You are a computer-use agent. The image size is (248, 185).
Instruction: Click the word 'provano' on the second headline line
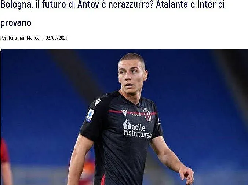(x=16, y=23)
